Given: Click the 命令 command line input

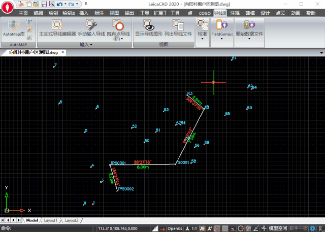Looking at the screenshot, I should [x=51, y=228].
